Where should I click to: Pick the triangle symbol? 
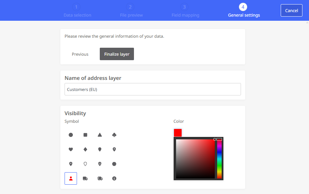click(100, 135)
